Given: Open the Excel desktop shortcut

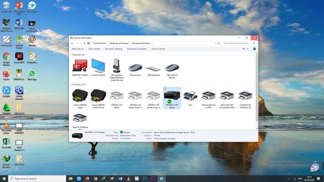Looking at the screenshot, I should point(7,144).
